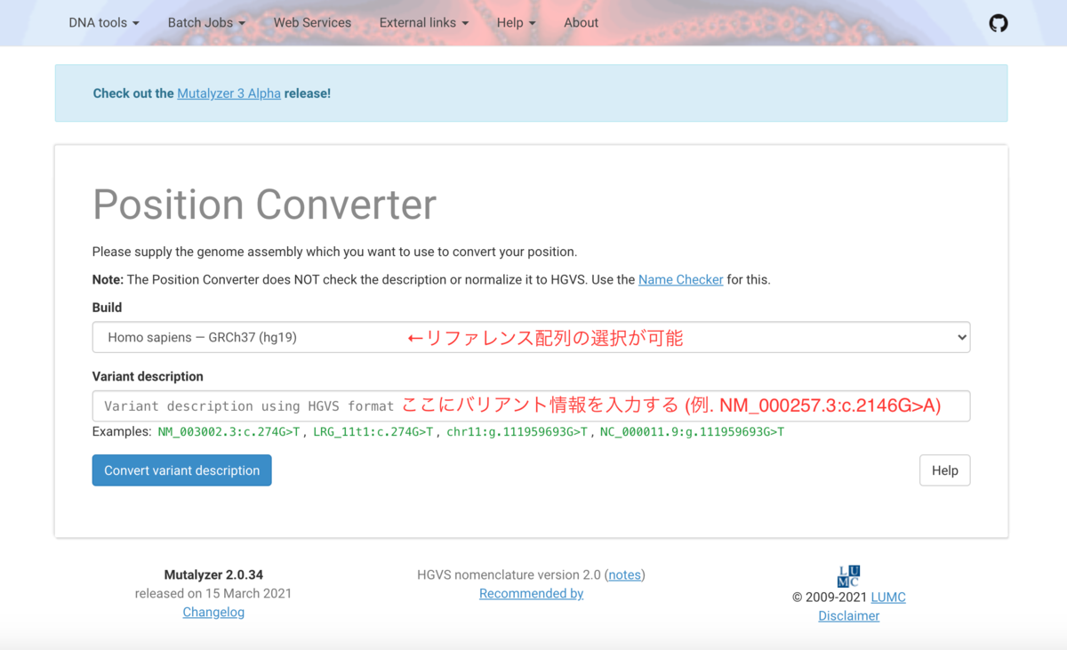Image resolution: width=1067 pixels, height=650 pixels.
Task: Open the HGVS nomenclature notes link
Action: [624, 574]
